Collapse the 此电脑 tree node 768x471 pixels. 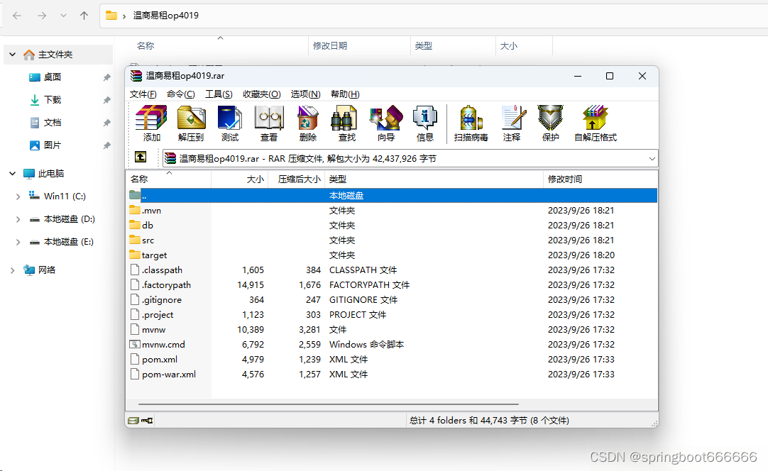(13, 173)
